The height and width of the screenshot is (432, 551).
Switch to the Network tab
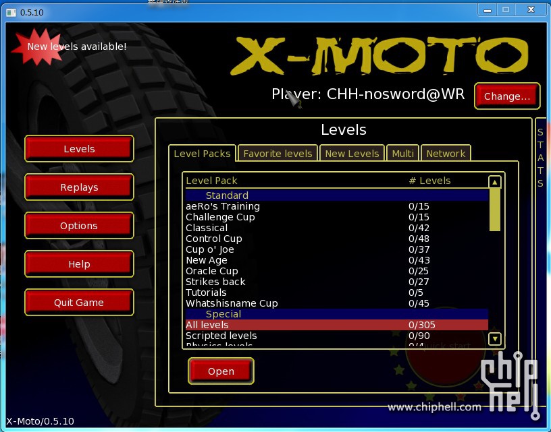click(446, 154)
